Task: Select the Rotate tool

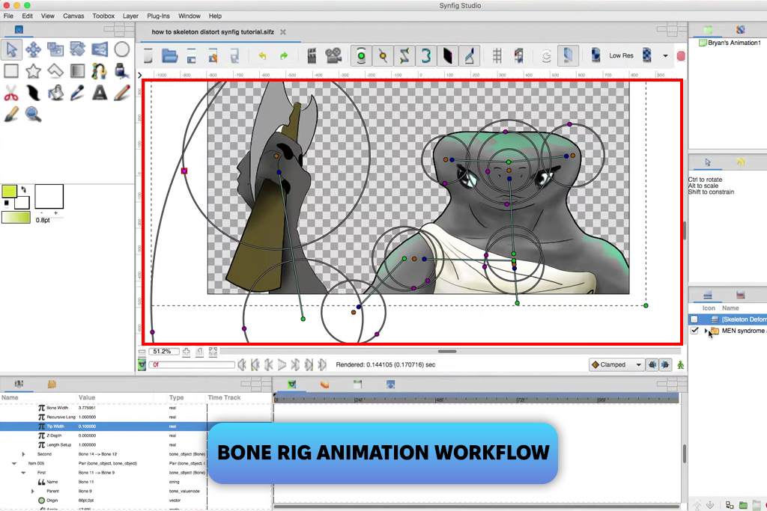Action: (x=77, y=49)
